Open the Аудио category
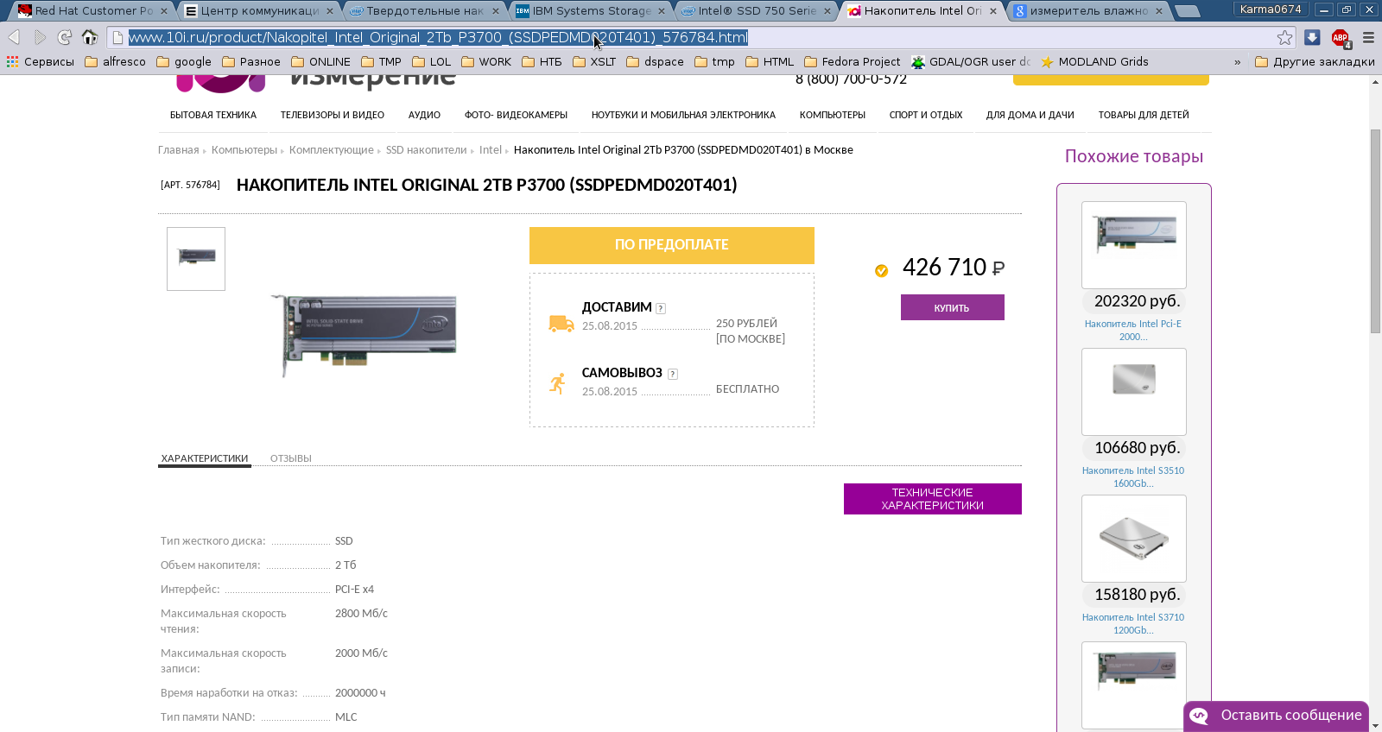 (424, 115)
